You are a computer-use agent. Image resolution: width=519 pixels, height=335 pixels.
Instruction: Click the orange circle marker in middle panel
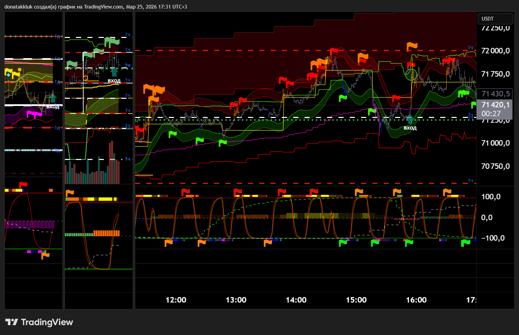pos(85,78)
